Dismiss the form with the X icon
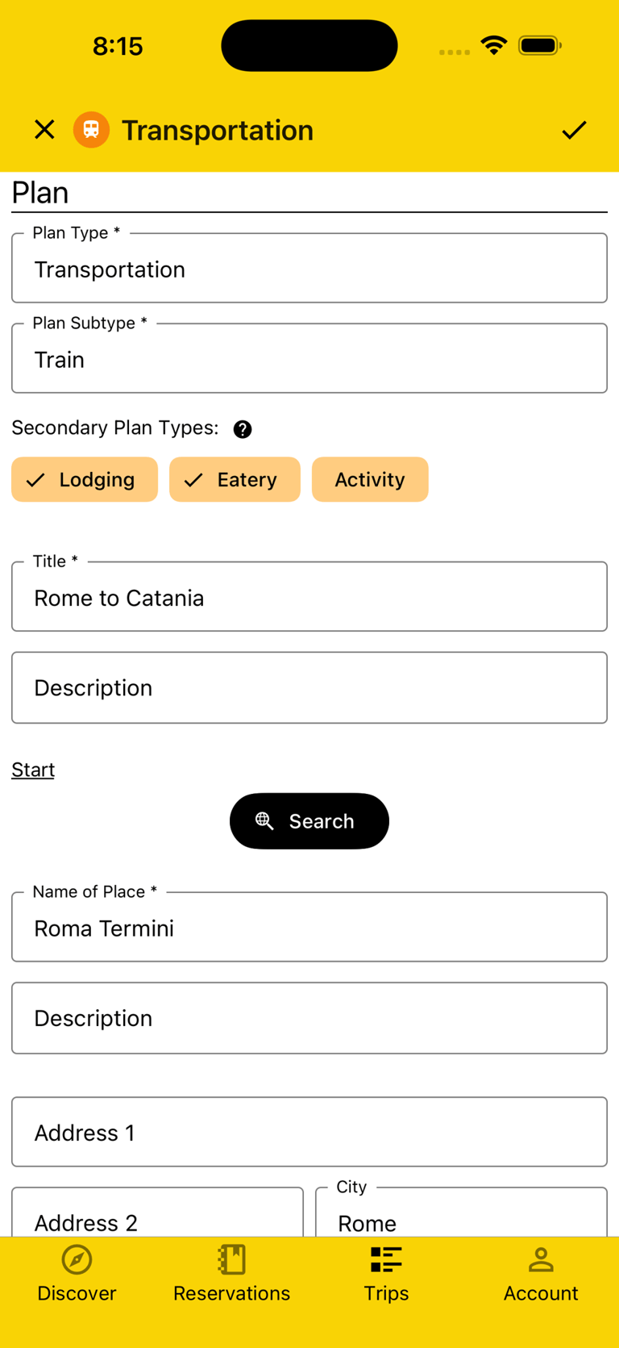The height and width of the screenshot is (1348, 619). [x=44, y=129]
